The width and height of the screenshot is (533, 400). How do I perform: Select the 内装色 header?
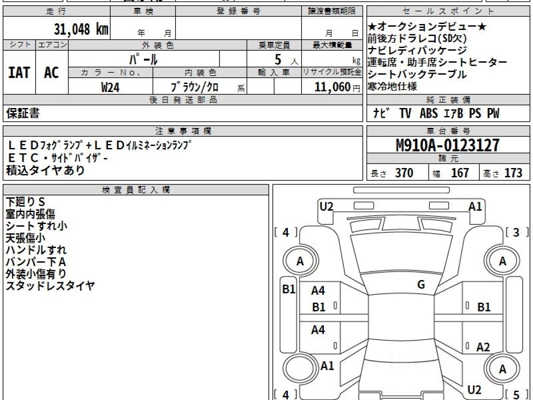pos(200,72)
